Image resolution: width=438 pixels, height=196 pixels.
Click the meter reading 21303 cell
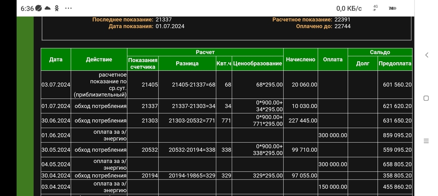tap(143, 121)
